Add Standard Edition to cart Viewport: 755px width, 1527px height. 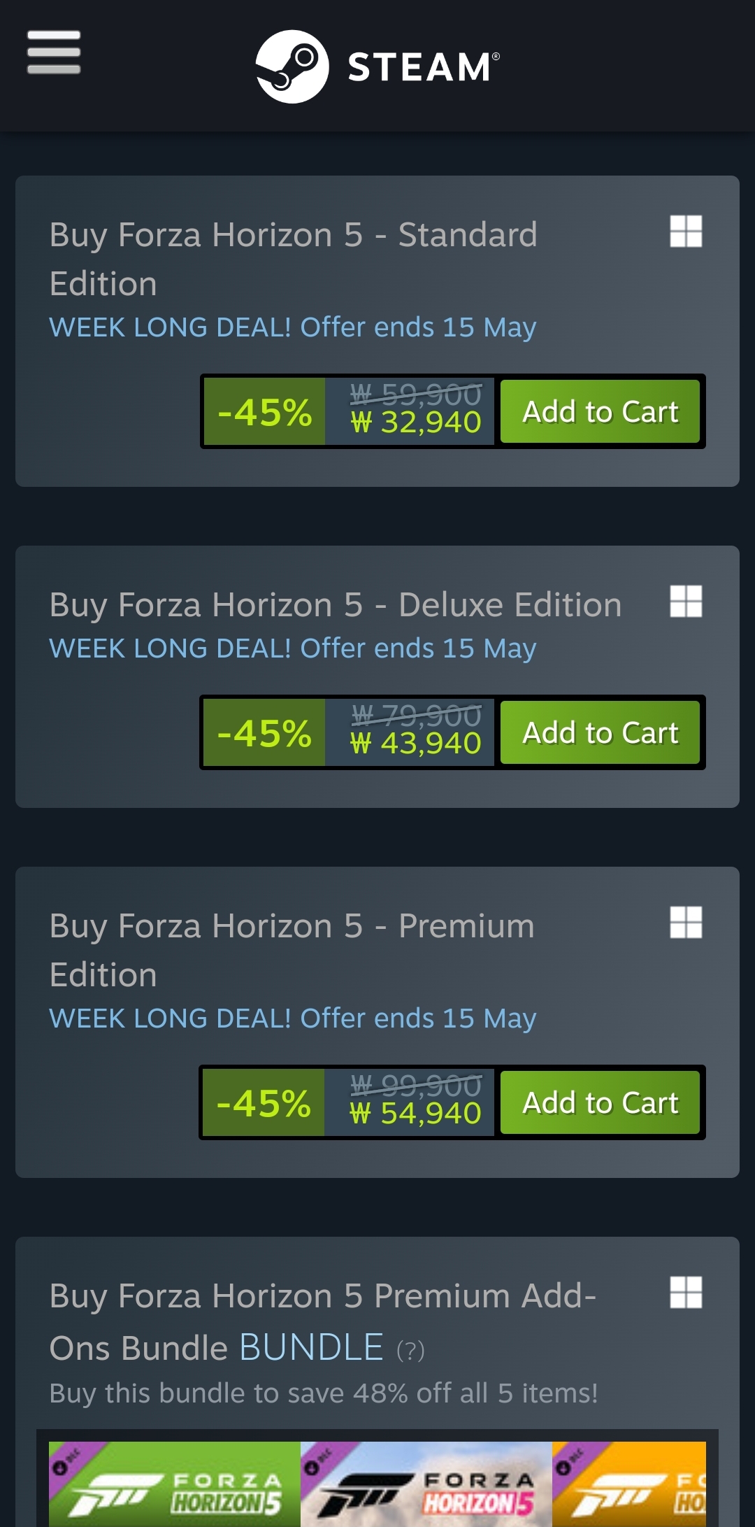click(x=601, y=411)
